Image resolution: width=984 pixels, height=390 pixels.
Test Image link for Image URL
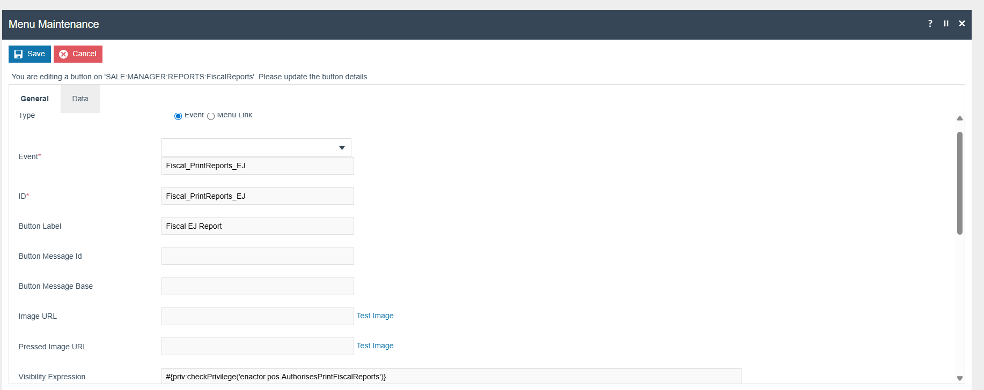375,316
